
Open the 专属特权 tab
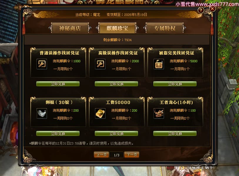coord(165,28)
